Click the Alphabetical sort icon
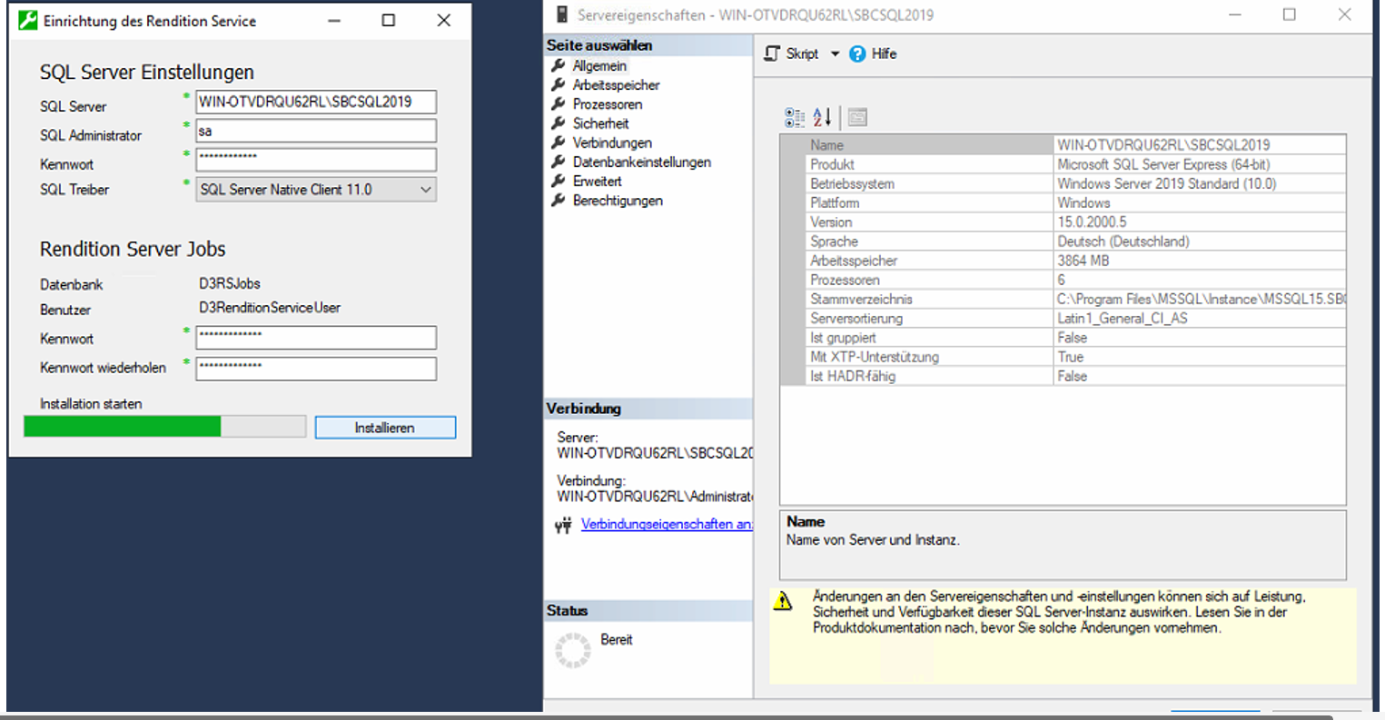 [822, 117]
